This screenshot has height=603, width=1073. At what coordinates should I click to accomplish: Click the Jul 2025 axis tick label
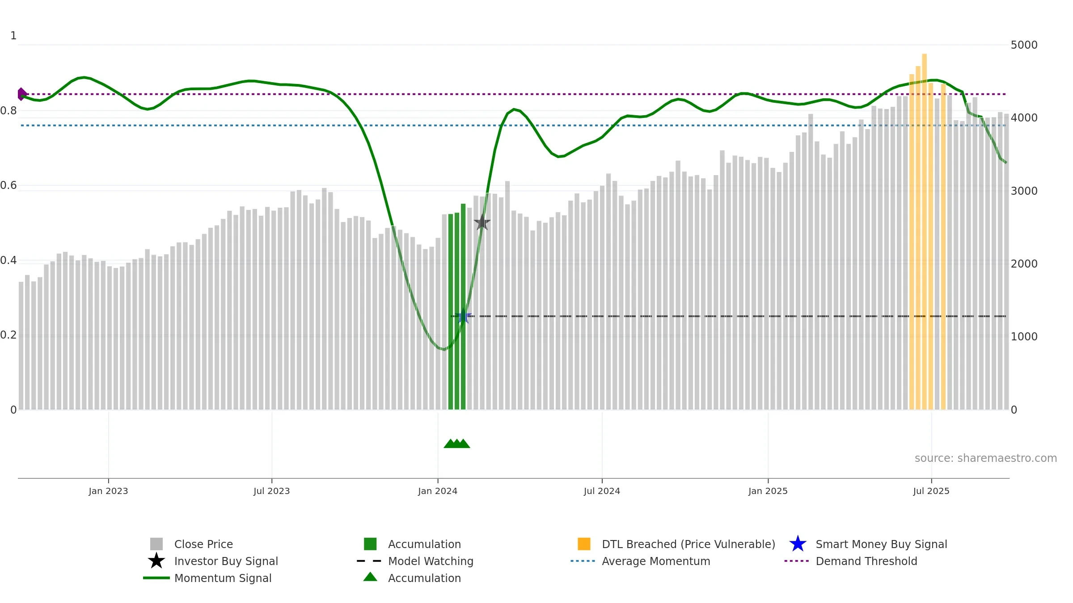point(931,491)
